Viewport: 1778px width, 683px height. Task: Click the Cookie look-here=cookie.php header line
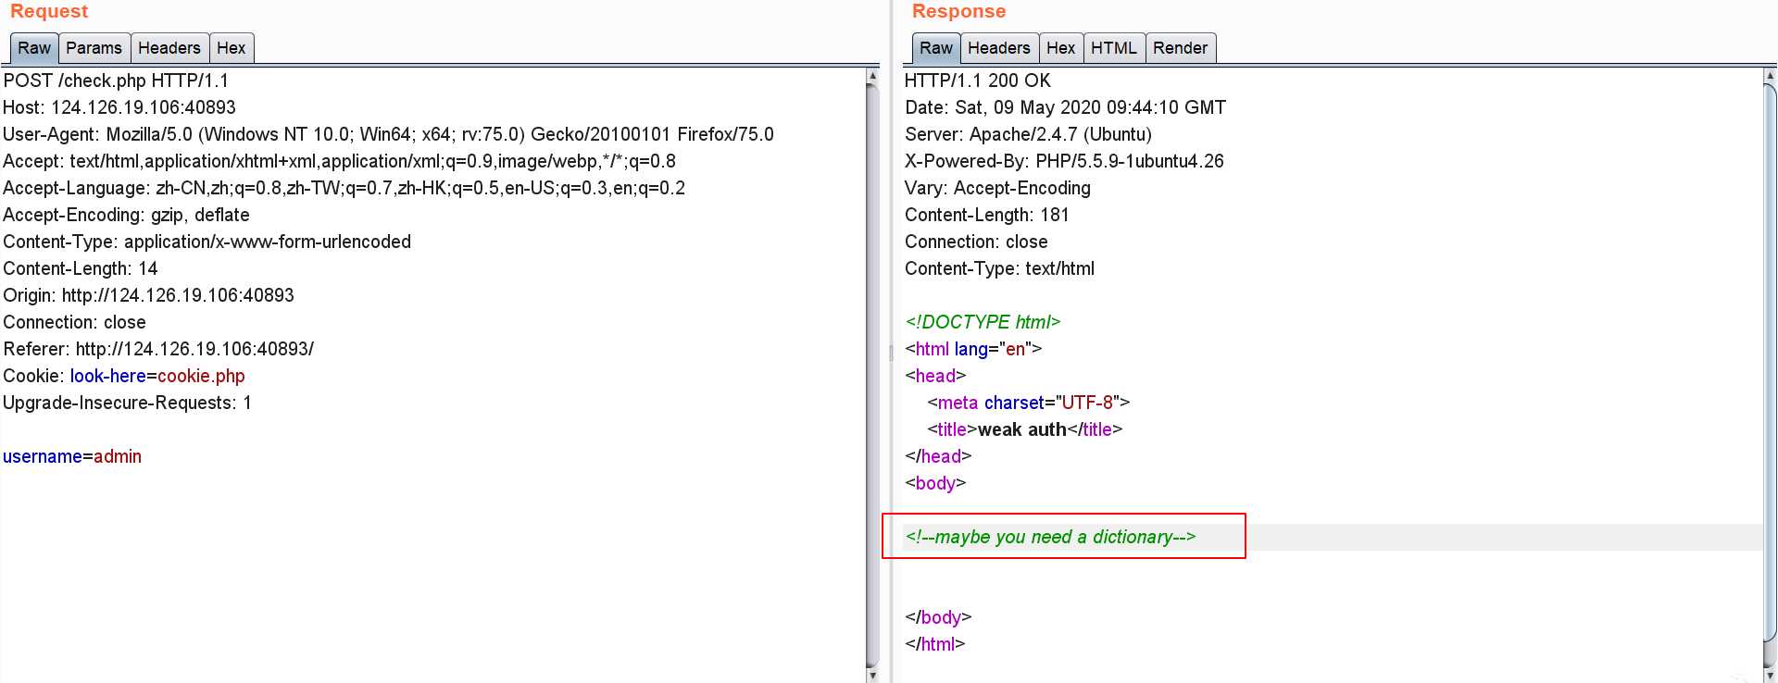pyautogui.click(x=124, y=376)
